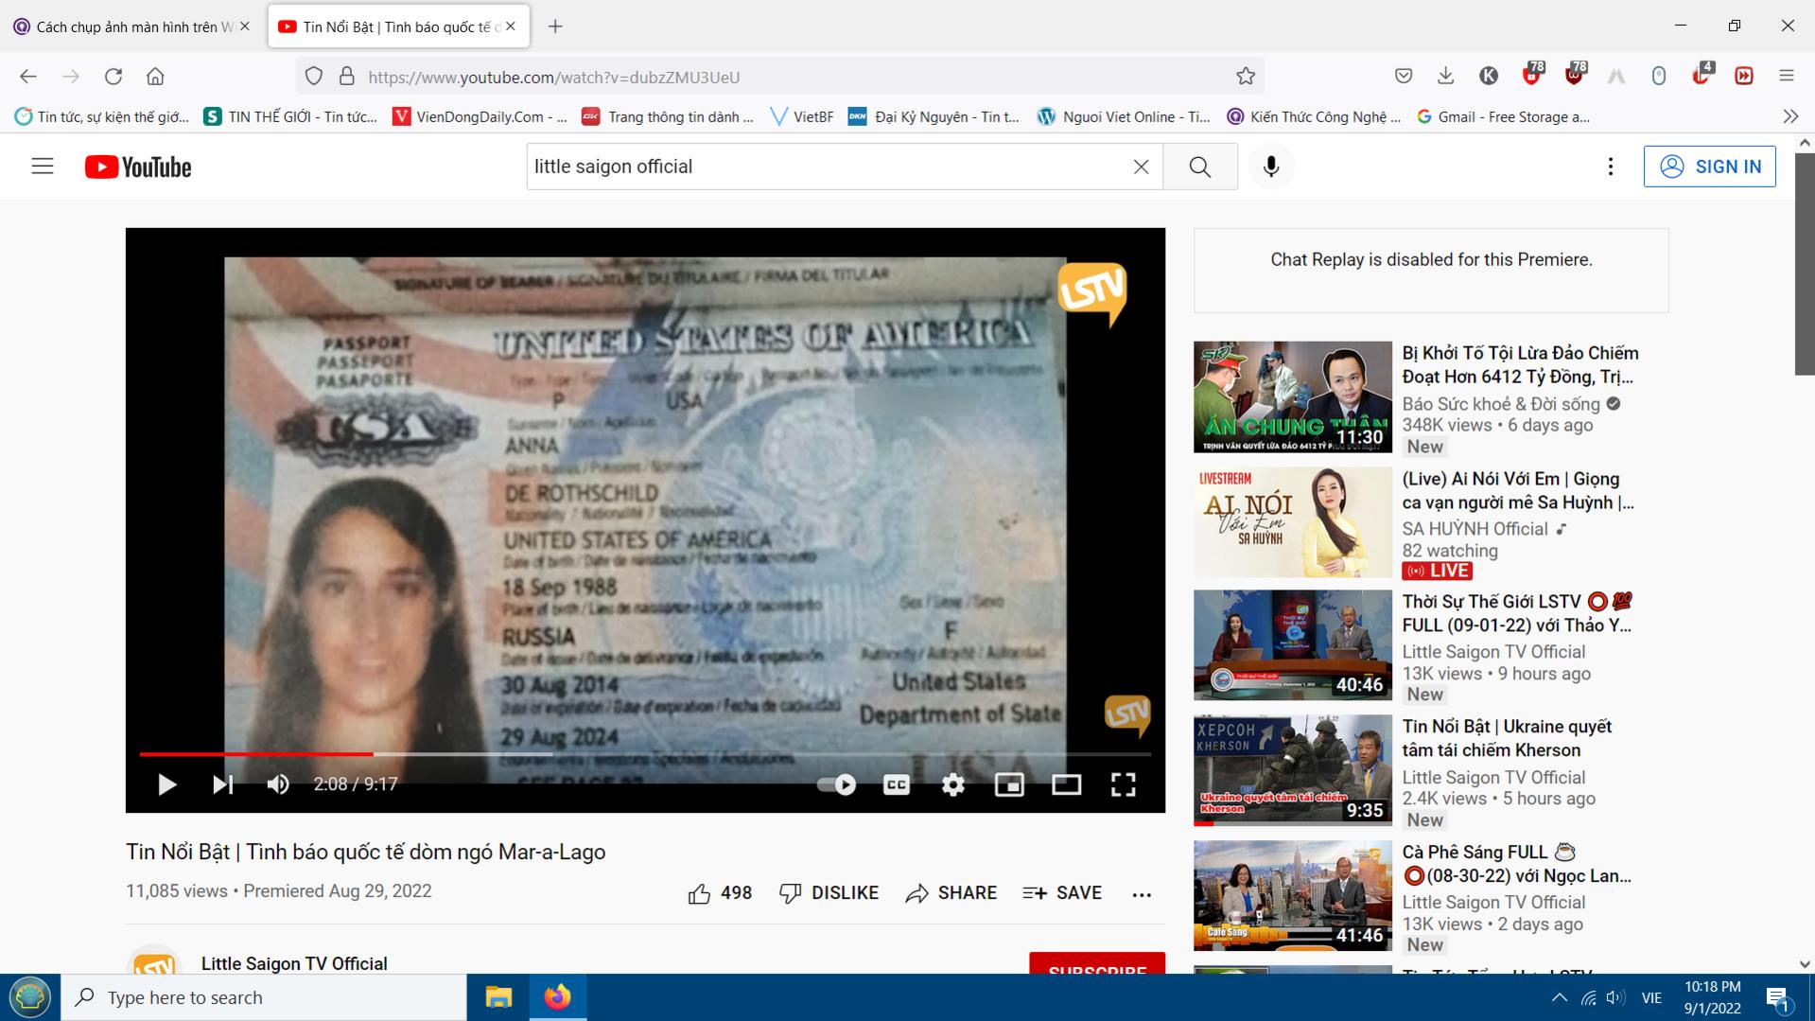1815x1021 pixels.
Task: Run search with magnifier button
Action: click(x=1200, y=167)
